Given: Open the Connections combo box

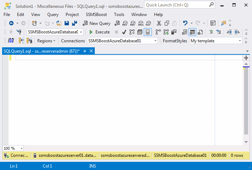Looking at the screenshot, I should point(122,41).
